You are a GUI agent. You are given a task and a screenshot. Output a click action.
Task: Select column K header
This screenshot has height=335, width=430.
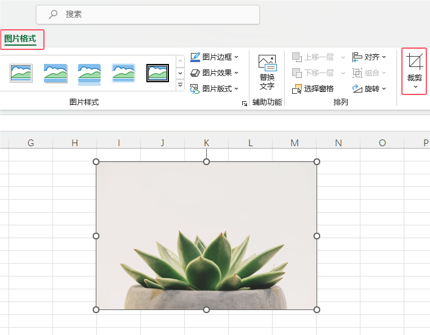pyautogui.click(x=207, y=143)
